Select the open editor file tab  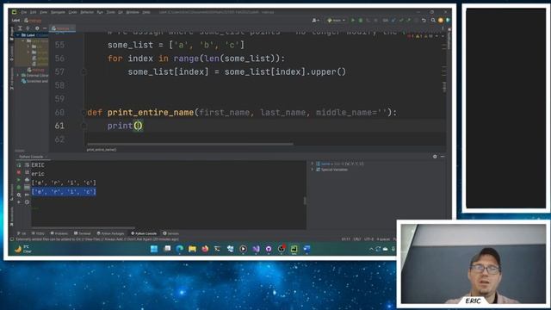[x=63, y=28]
